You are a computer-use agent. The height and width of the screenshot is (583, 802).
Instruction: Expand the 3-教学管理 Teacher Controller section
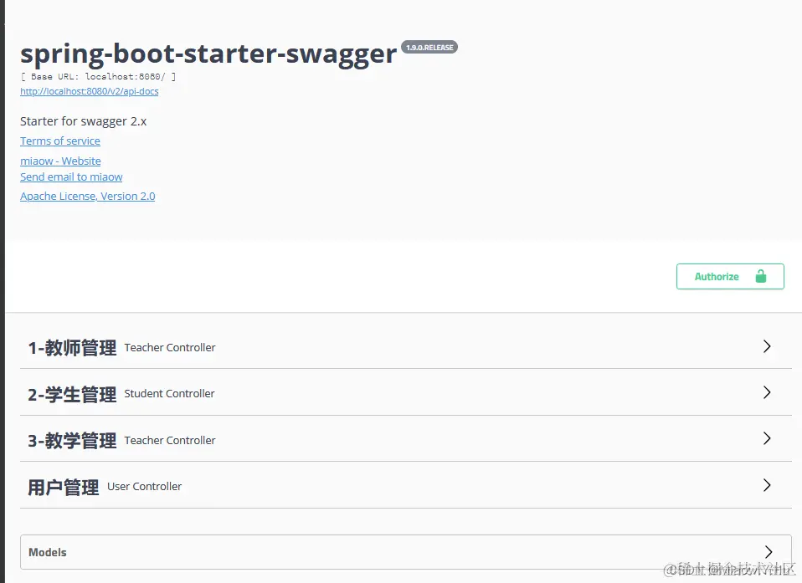point(402,438)
